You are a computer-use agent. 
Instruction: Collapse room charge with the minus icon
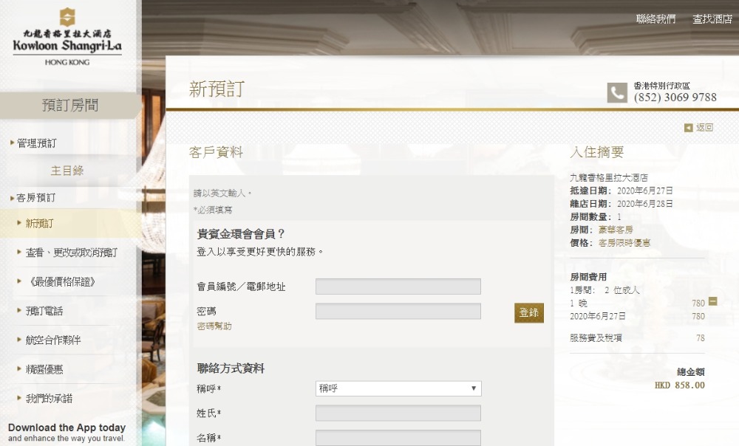click(x=712, y=301)
